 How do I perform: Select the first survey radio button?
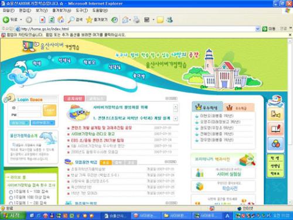[x=11, y=192]
